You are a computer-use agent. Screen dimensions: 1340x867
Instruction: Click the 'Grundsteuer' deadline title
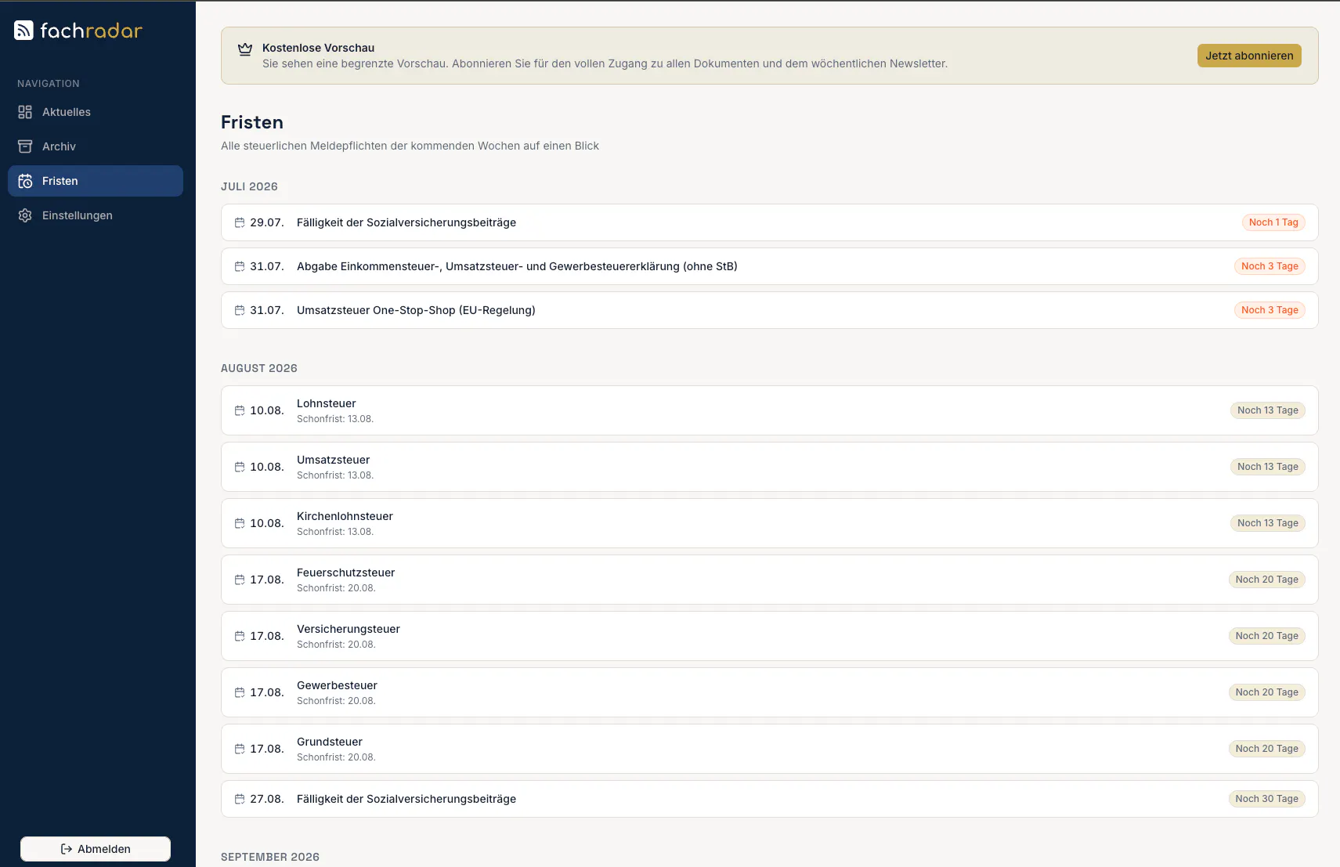pyautogui.click(x=330, y=742)
